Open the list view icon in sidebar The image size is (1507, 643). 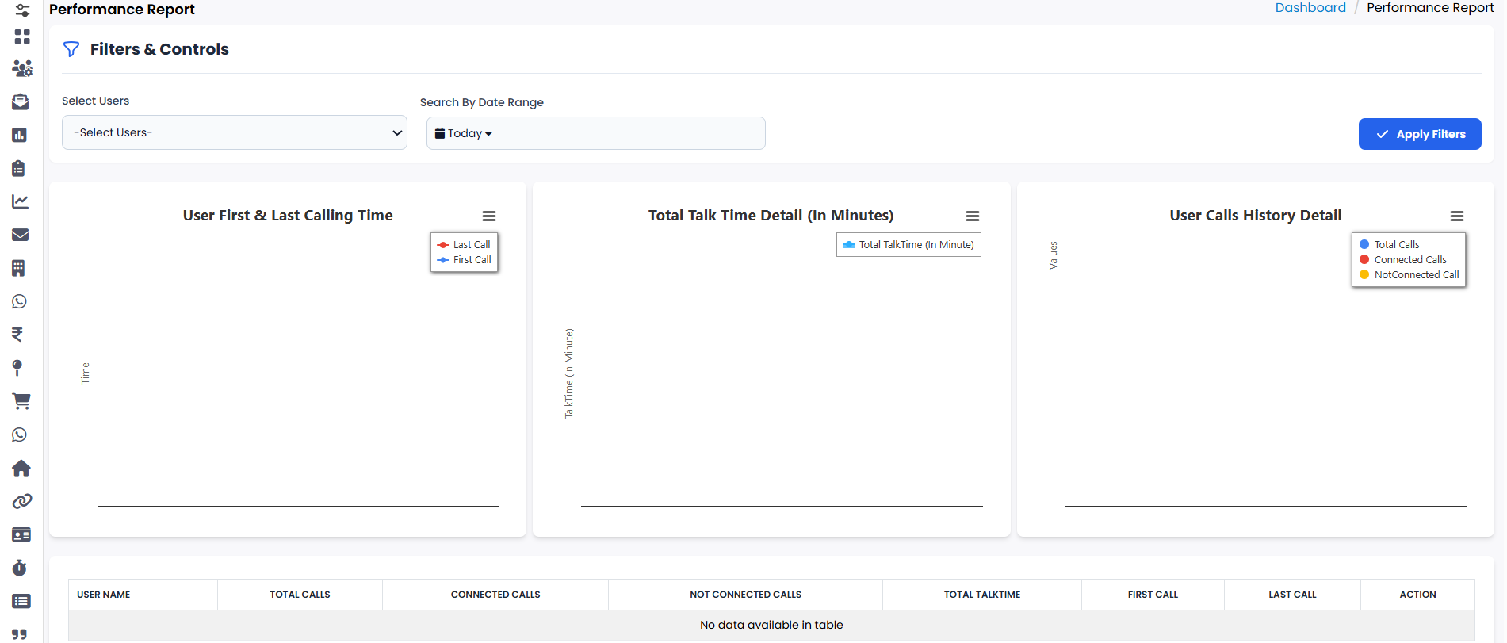coord(21,601)
